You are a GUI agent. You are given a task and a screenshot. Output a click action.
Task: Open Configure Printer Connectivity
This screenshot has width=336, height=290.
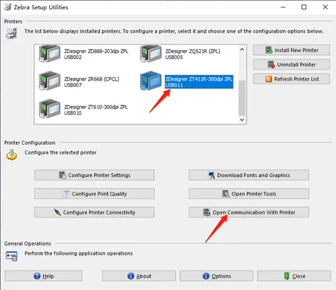pyautogui.click(x=94, y=212)
